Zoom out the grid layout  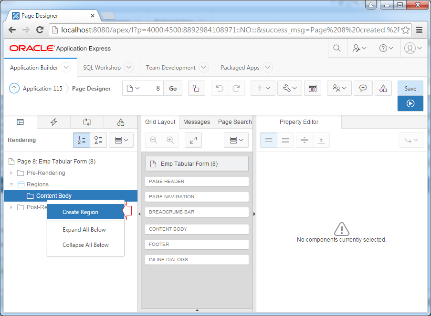pyautogui.click(x=154, y=140)
